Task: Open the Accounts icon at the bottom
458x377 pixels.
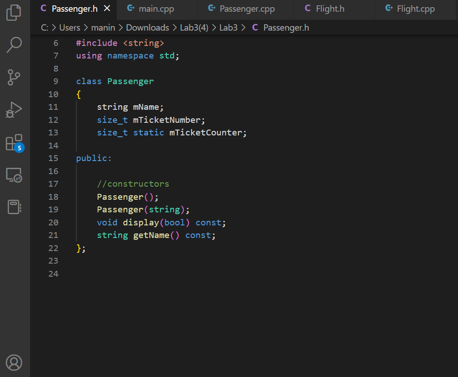Action: point(14,363)
